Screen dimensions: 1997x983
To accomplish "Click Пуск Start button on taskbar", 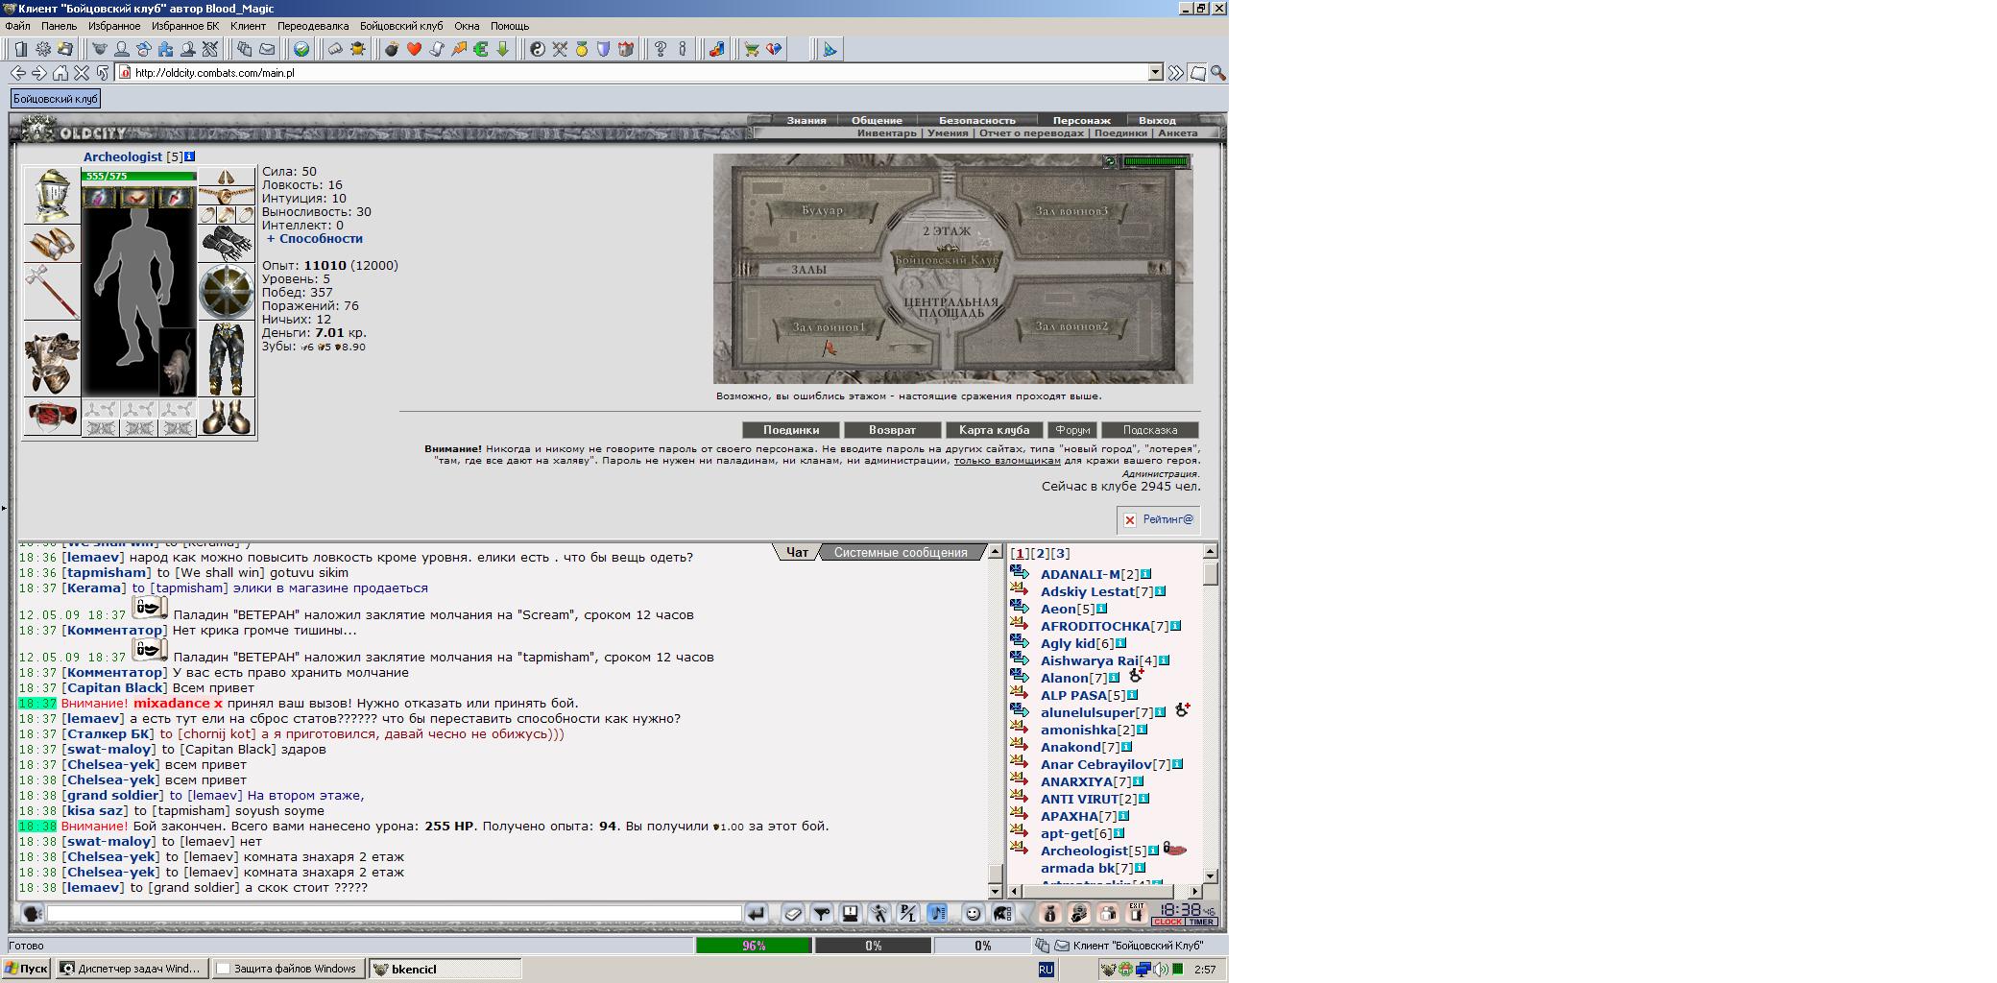I will click(26, 969).
